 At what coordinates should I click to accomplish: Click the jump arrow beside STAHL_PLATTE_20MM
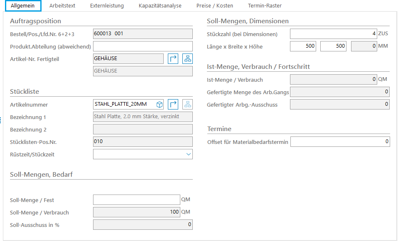coord(173,105)
